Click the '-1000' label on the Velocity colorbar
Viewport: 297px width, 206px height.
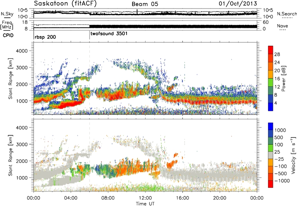tap(282, 181)
